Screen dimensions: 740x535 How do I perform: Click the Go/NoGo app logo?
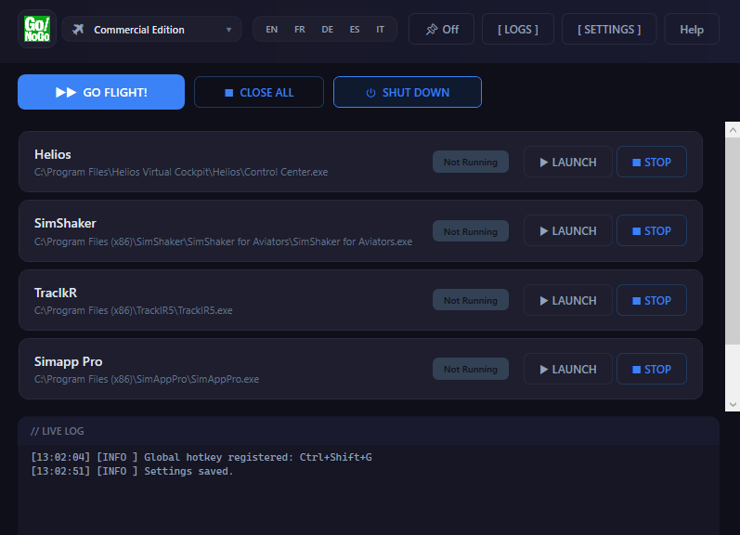[37, 29]
